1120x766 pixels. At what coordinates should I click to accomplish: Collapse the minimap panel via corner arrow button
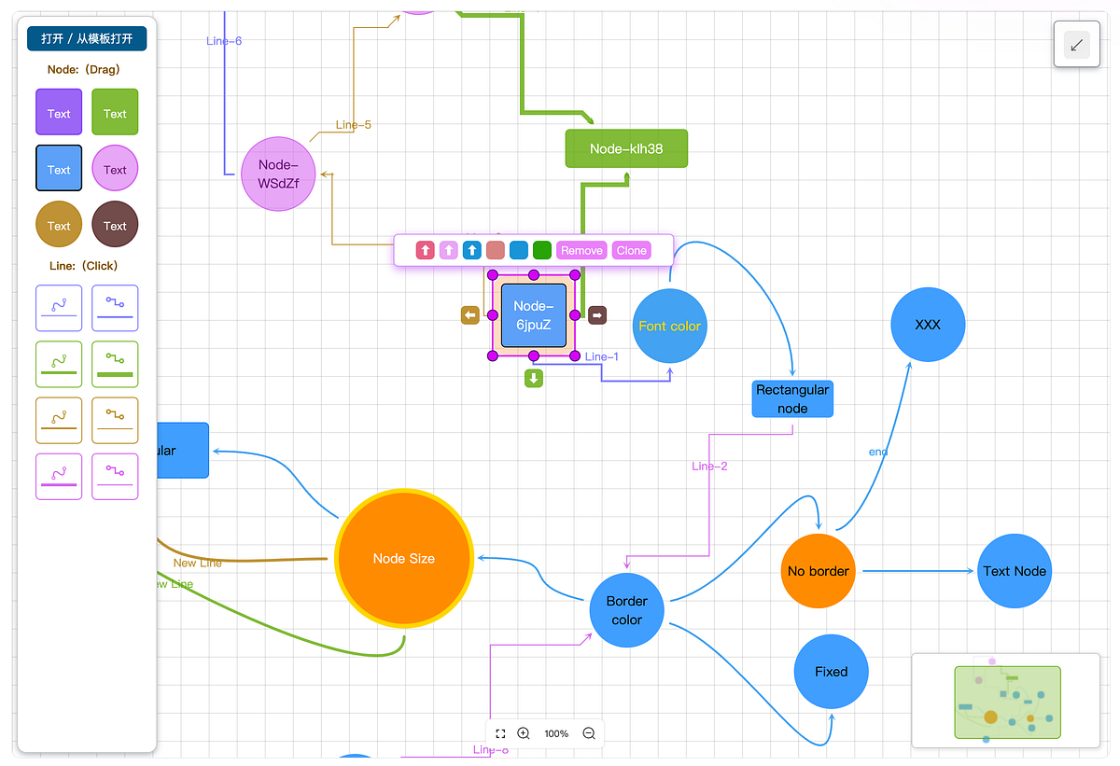click(1076, 44)
